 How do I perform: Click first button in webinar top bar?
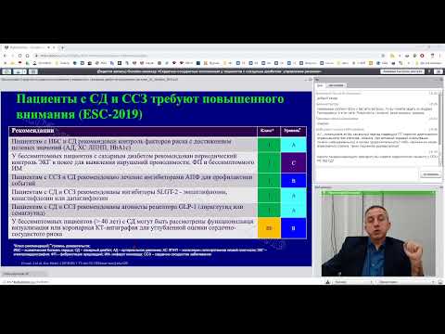(x=6, y=71)
